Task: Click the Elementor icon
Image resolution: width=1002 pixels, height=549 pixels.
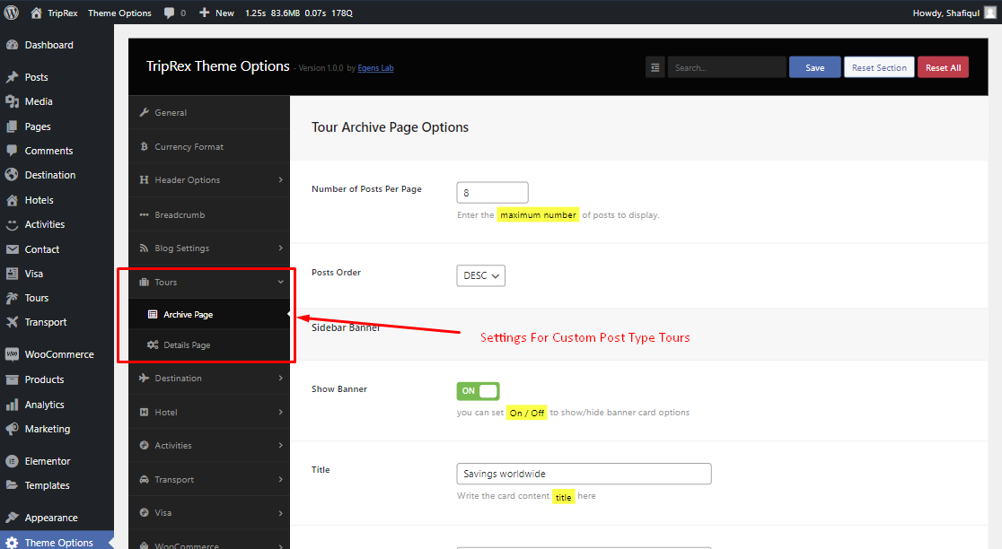Action: pos(13,461)
